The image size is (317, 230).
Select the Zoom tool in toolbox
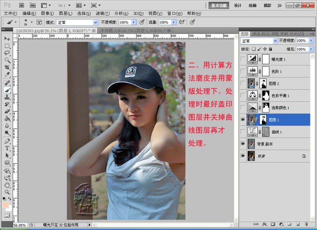pos(7,192)
